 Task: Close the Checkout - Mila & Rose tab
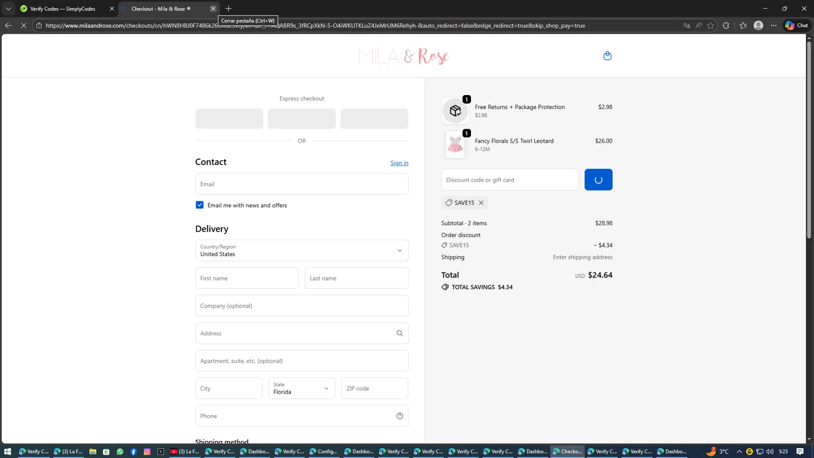(213, 9)
